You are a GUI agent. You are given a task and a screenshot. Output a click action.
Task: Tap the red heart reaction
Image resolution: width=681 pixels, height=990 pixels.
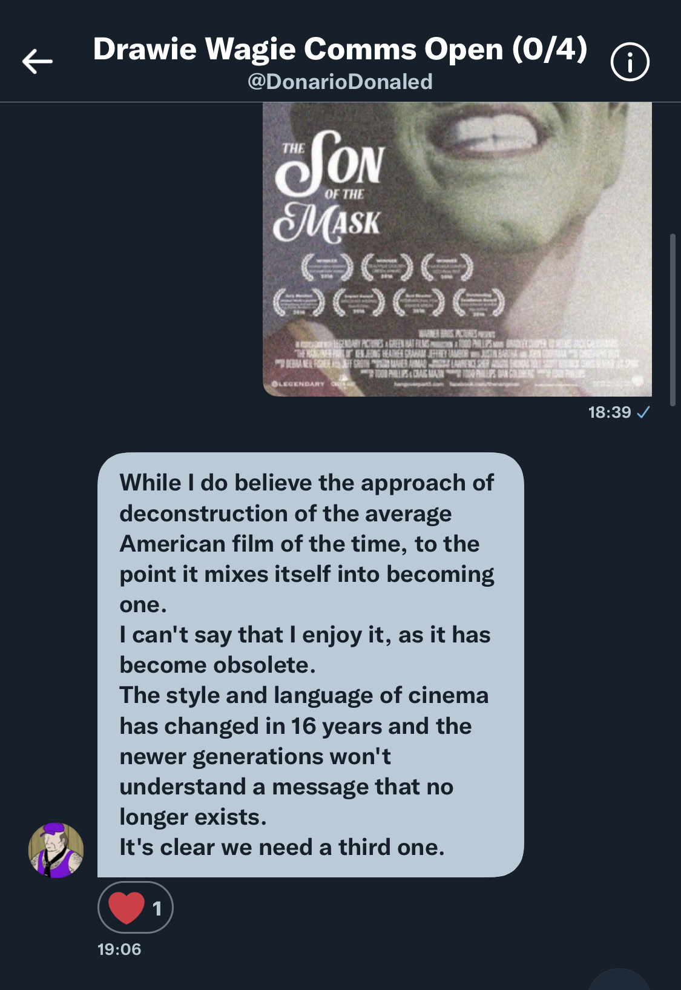(x=126, y=908)
